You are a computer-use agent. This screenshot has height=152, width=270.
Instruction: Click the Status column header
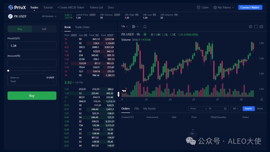coord(245,117)
